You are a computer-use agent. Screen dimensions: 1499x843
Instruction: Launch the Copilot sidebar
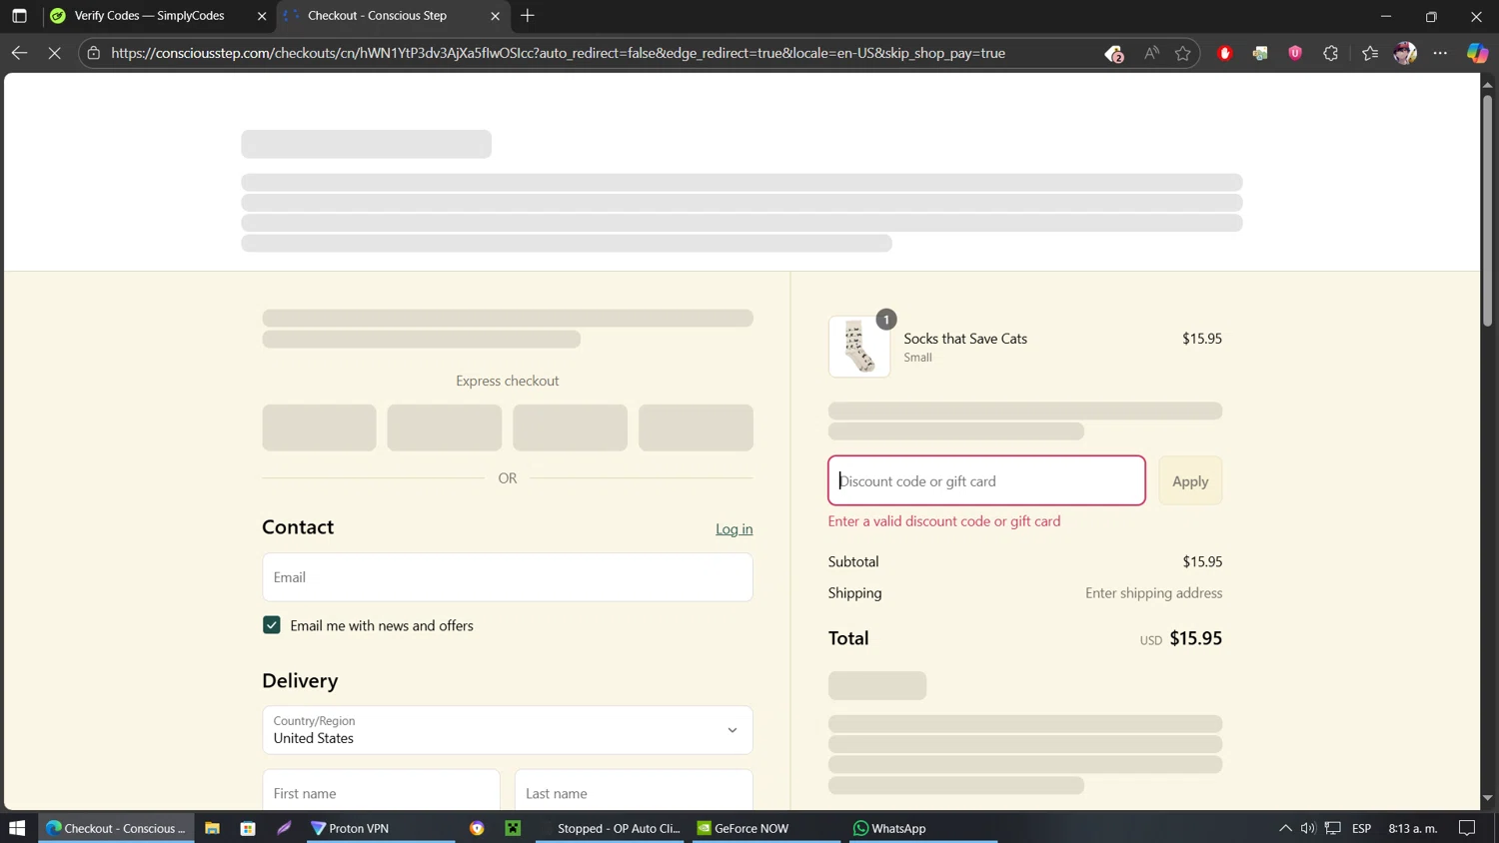point(1477,53)
